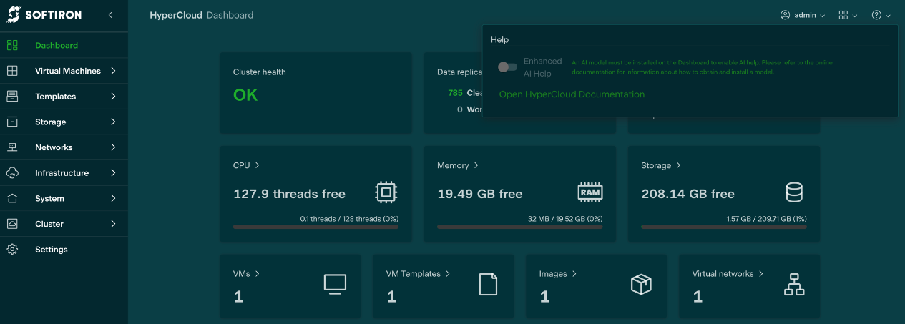
Task: Expand the Storage sidebar section
Action: (x=113, y=122)
